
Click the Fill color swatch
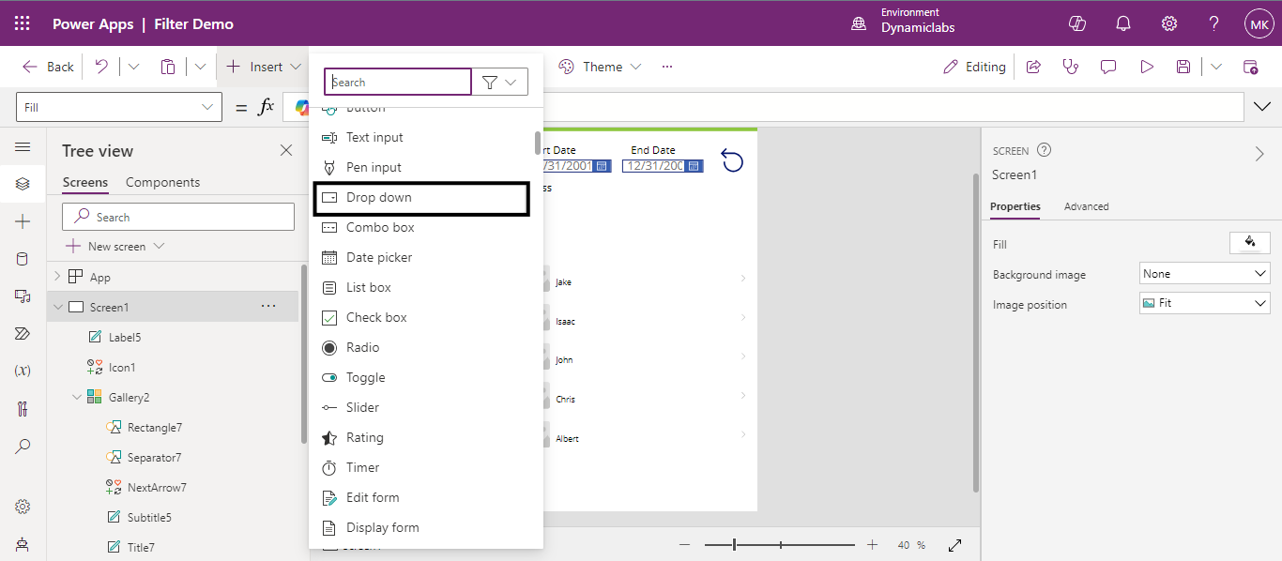click(1249, 243)
